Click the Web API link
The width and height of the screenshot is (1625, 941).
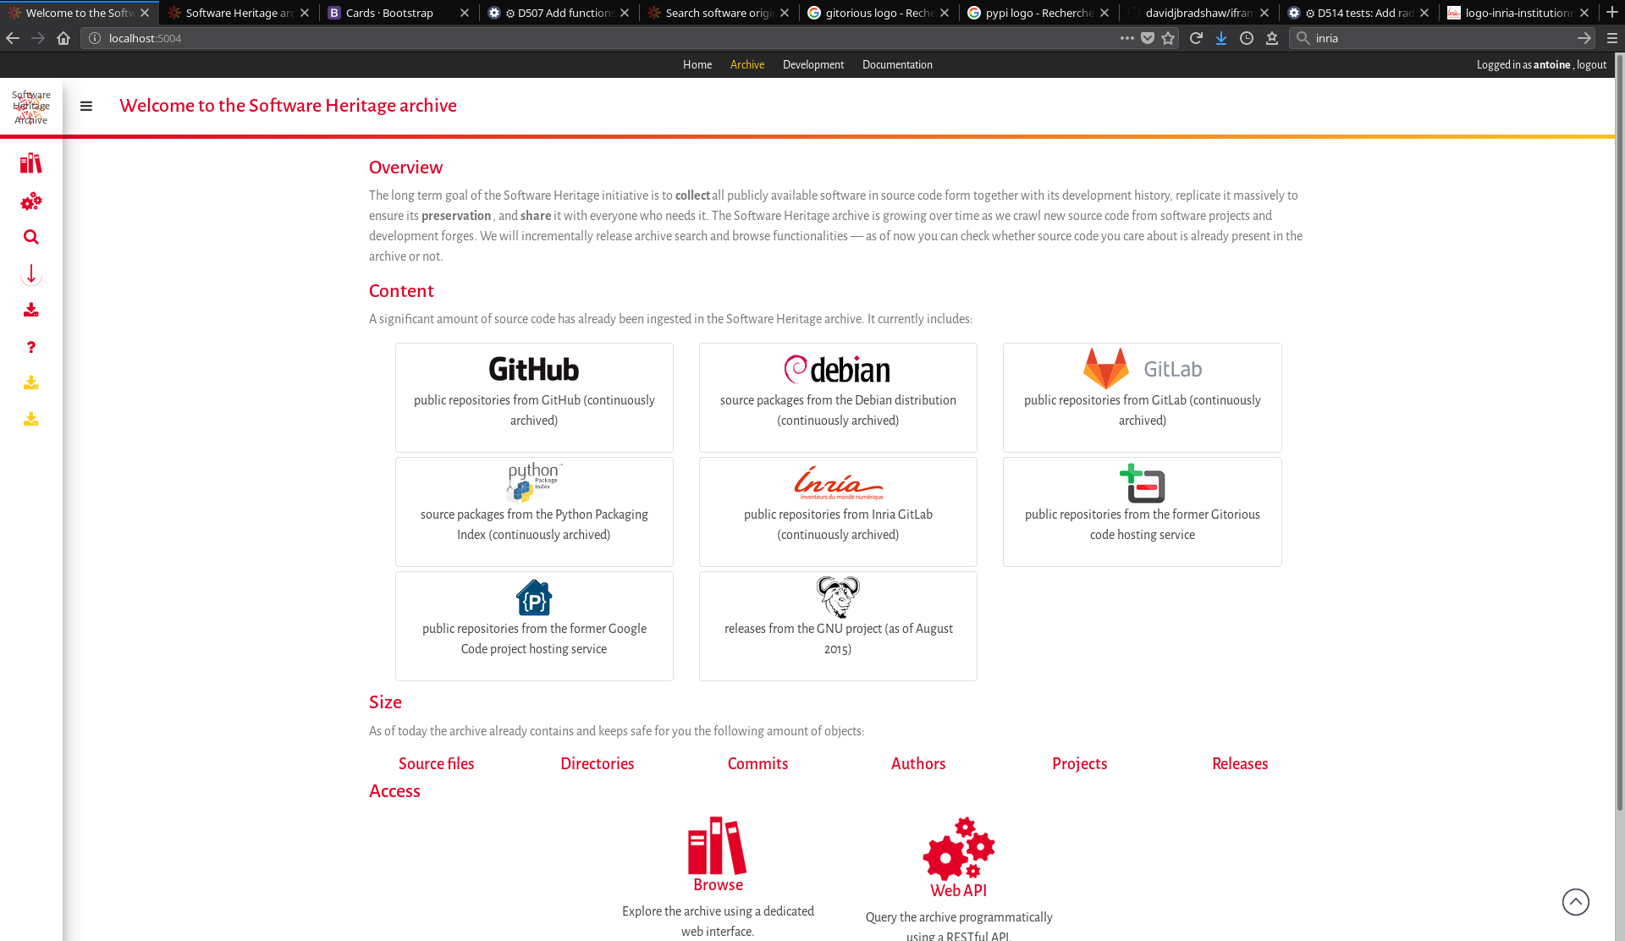[x=959, y=890]
